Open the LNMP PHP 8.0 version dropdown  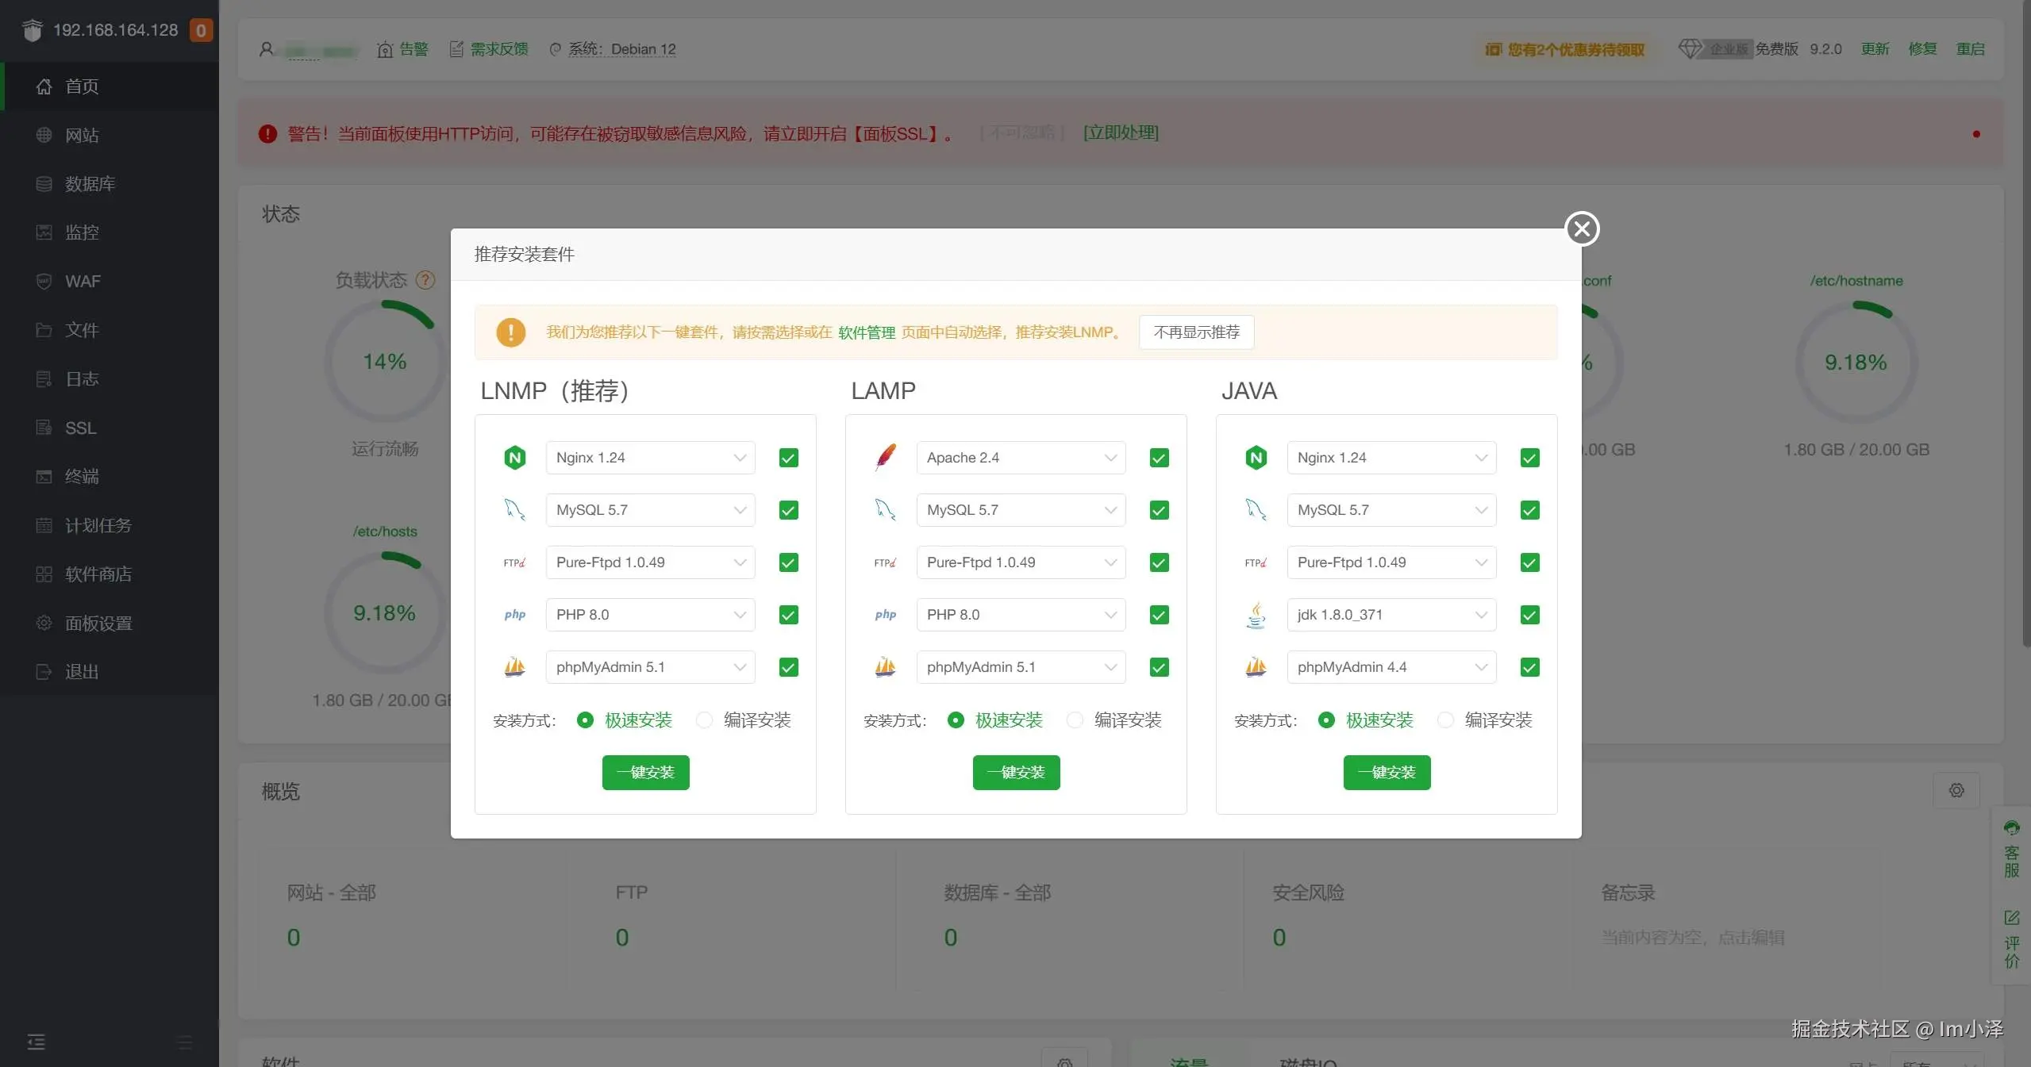pyautogui.click(x=650, y=615)
